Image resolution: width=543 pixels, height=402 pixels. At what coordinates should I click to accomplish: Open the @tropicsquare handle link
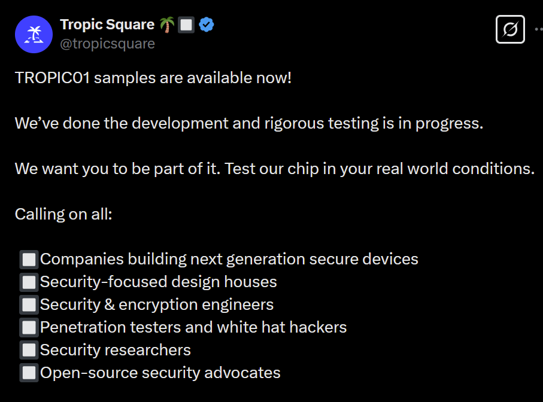[107, 44]
